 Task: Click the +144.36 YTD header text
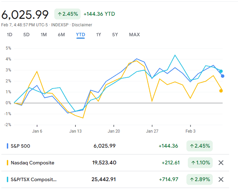[x=99, y=14]
